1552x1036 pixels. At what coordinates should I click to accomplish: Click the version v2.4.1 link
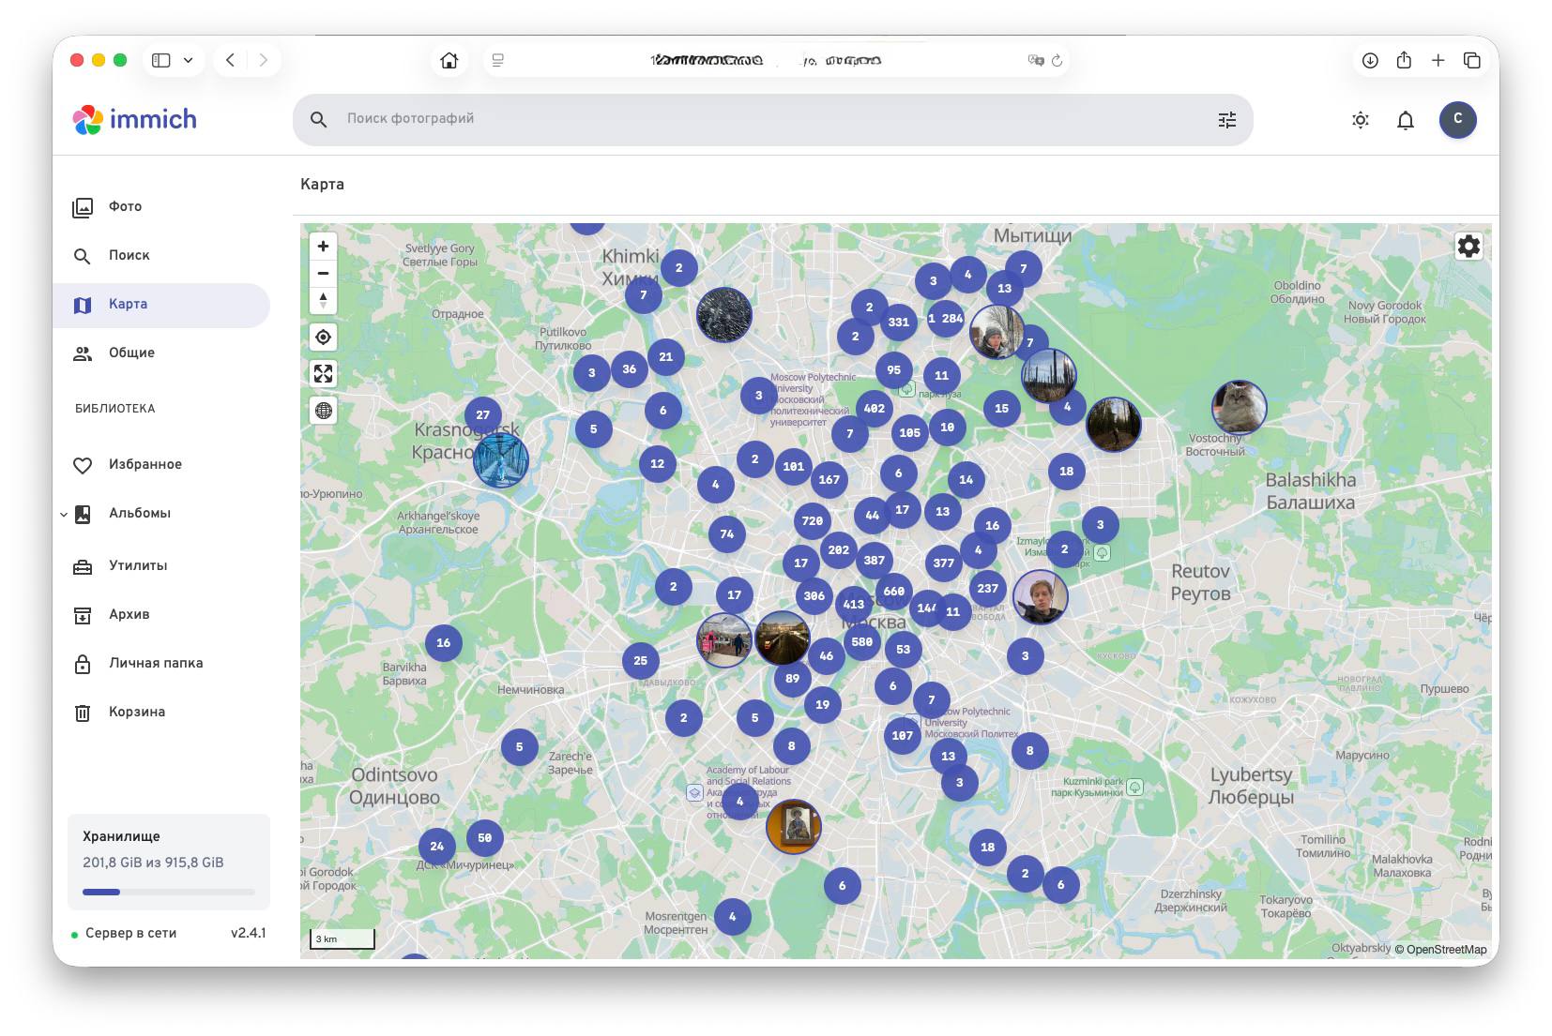[249, 934]
